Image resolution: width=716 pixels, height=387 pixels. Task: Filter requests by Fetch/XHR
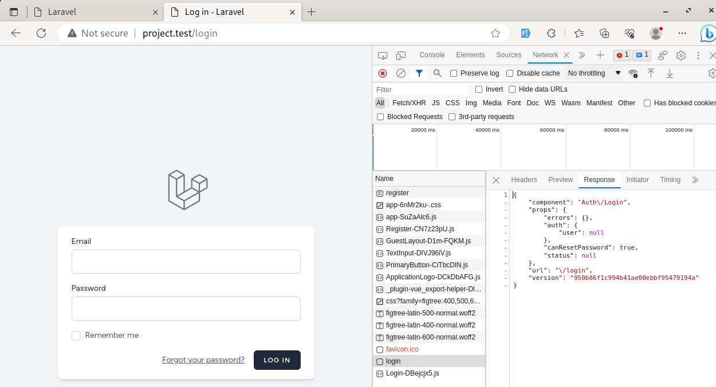click(x=409, y=103)
